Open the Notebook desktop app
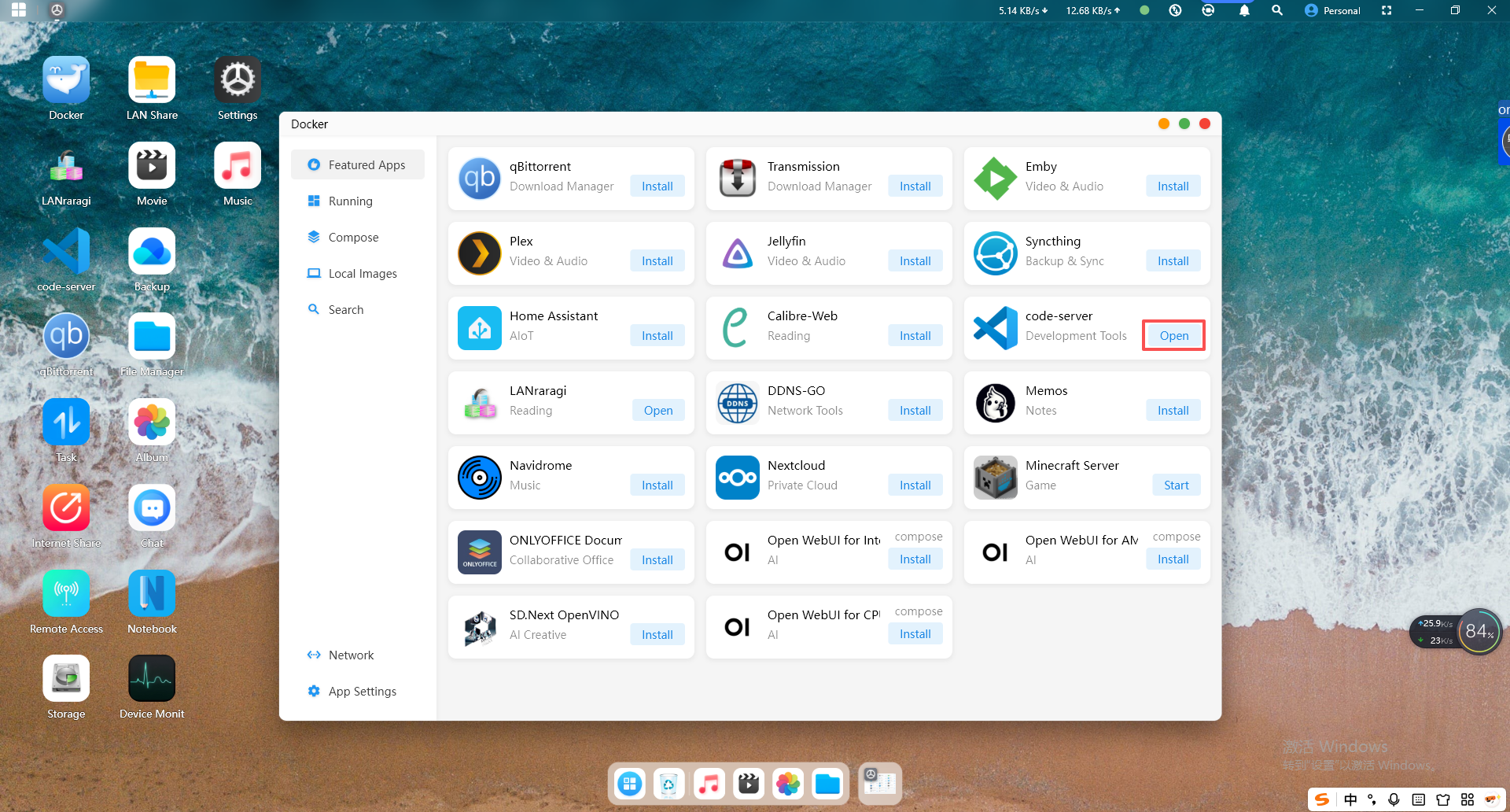The image size is (1510, 812). [152, 594]
